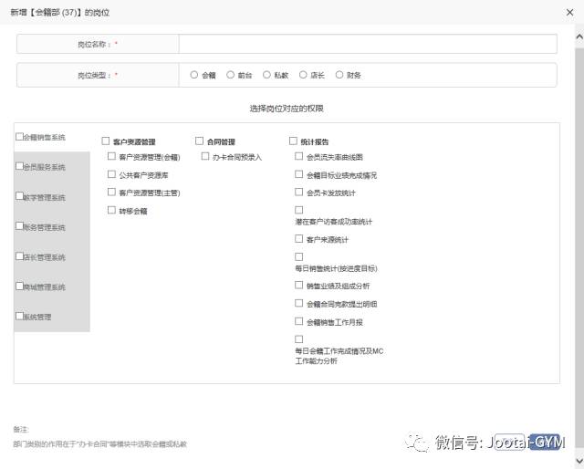Select the 会籍 radio button
The width and height of the screenshot is (584, 469).
coord(193,75)
